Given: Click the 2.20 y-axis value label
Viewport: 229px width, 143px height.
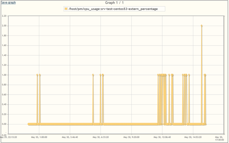Looking at the screenshot, I should tap(4, 16).
